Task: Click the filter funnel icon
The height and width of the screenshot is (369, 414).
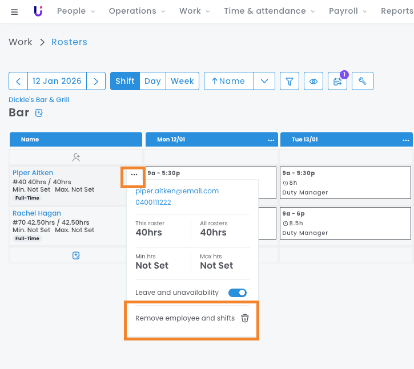Action: tap(290, 81)
